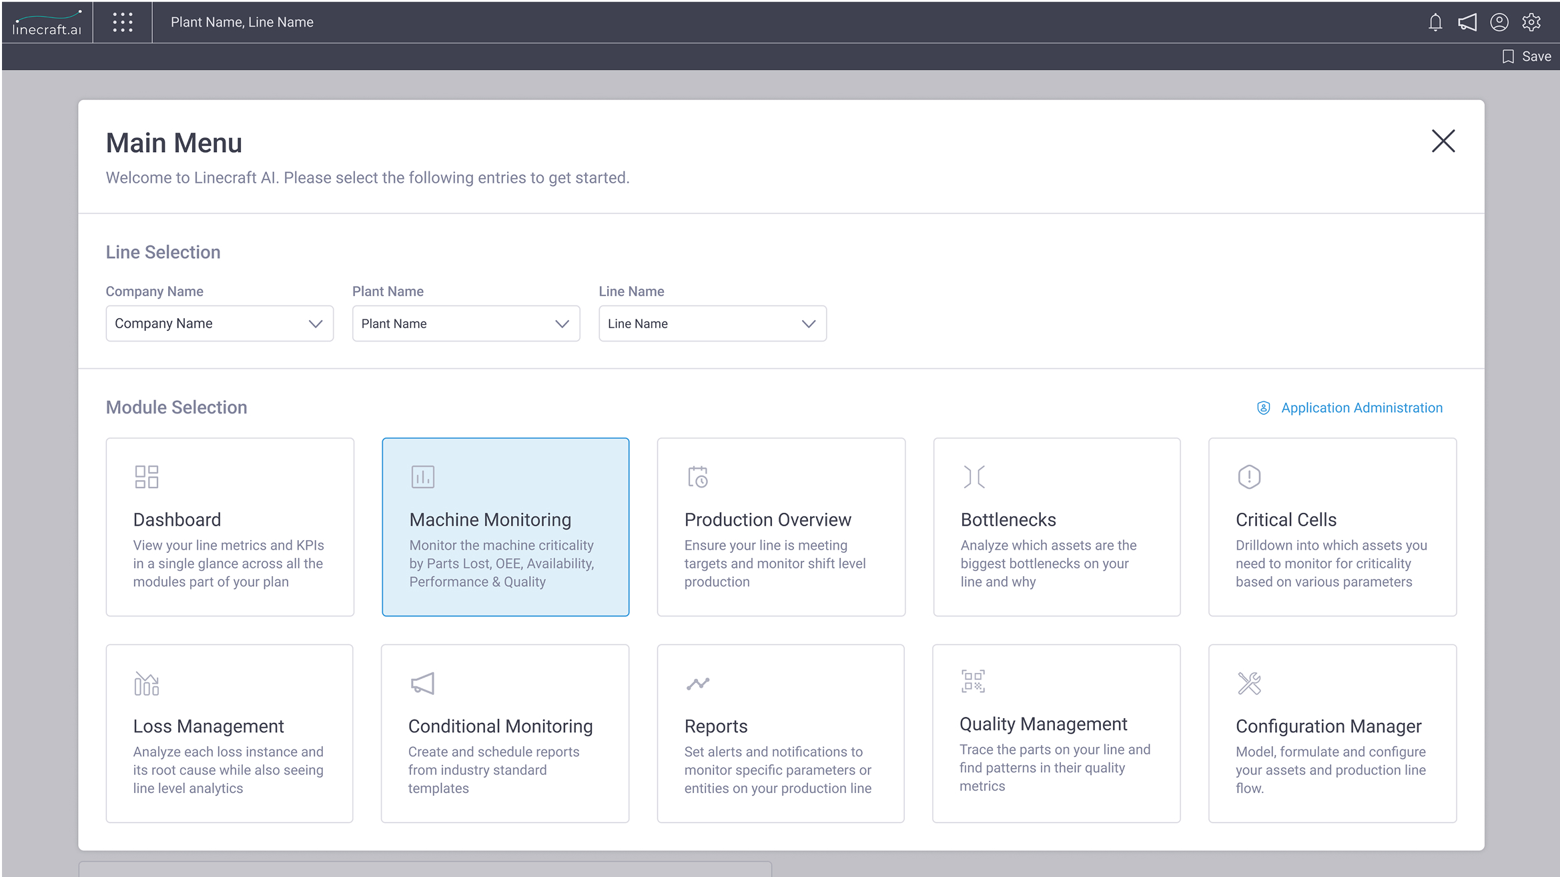Click the bookmark icon beside Save
1560x877 pixels.
point(1508,57)
